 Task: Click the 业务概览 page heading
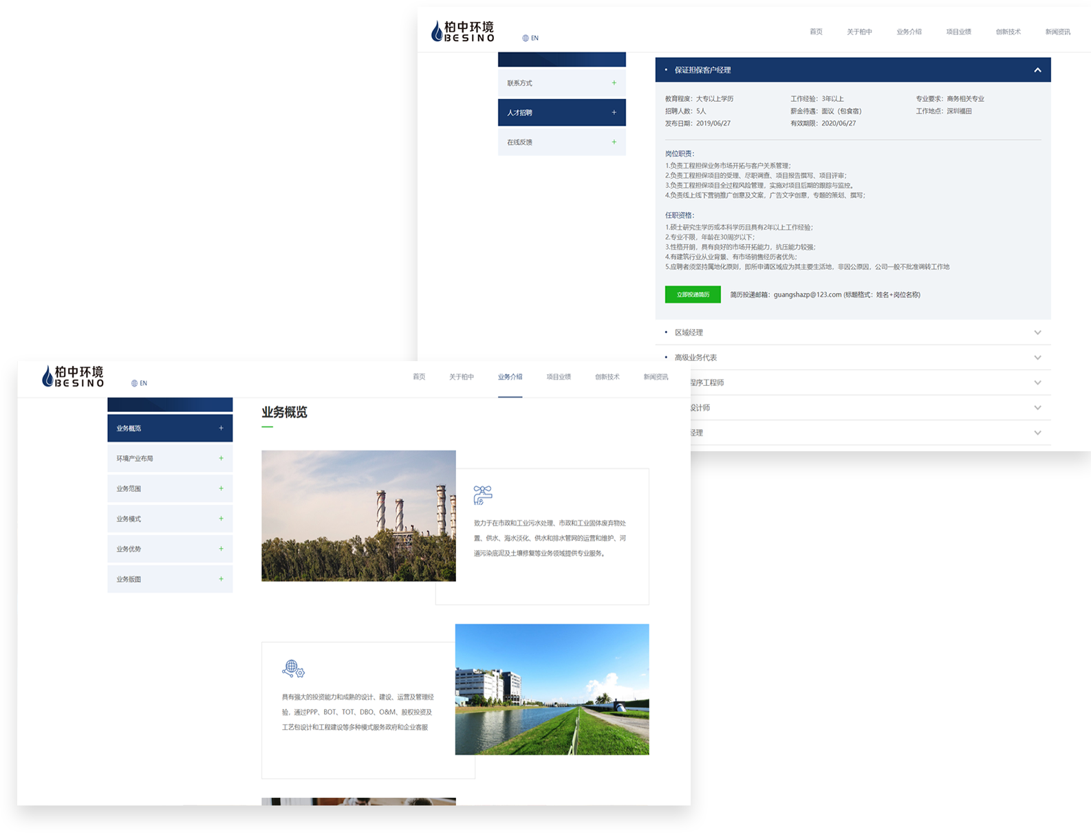[x=284, y=412]
